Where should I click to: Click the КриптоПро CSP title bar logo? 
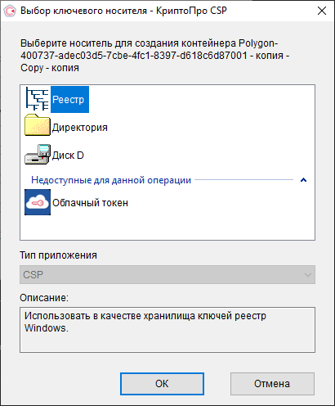pos(10,11)
